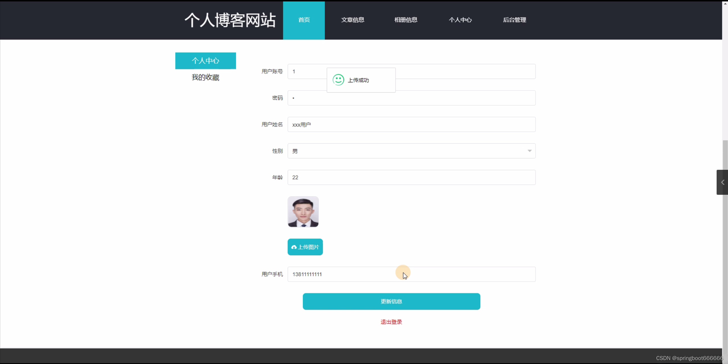Select 个人中心 in left sidebar
This screenshot has height=364, width=728.
[x=205, y=61]
